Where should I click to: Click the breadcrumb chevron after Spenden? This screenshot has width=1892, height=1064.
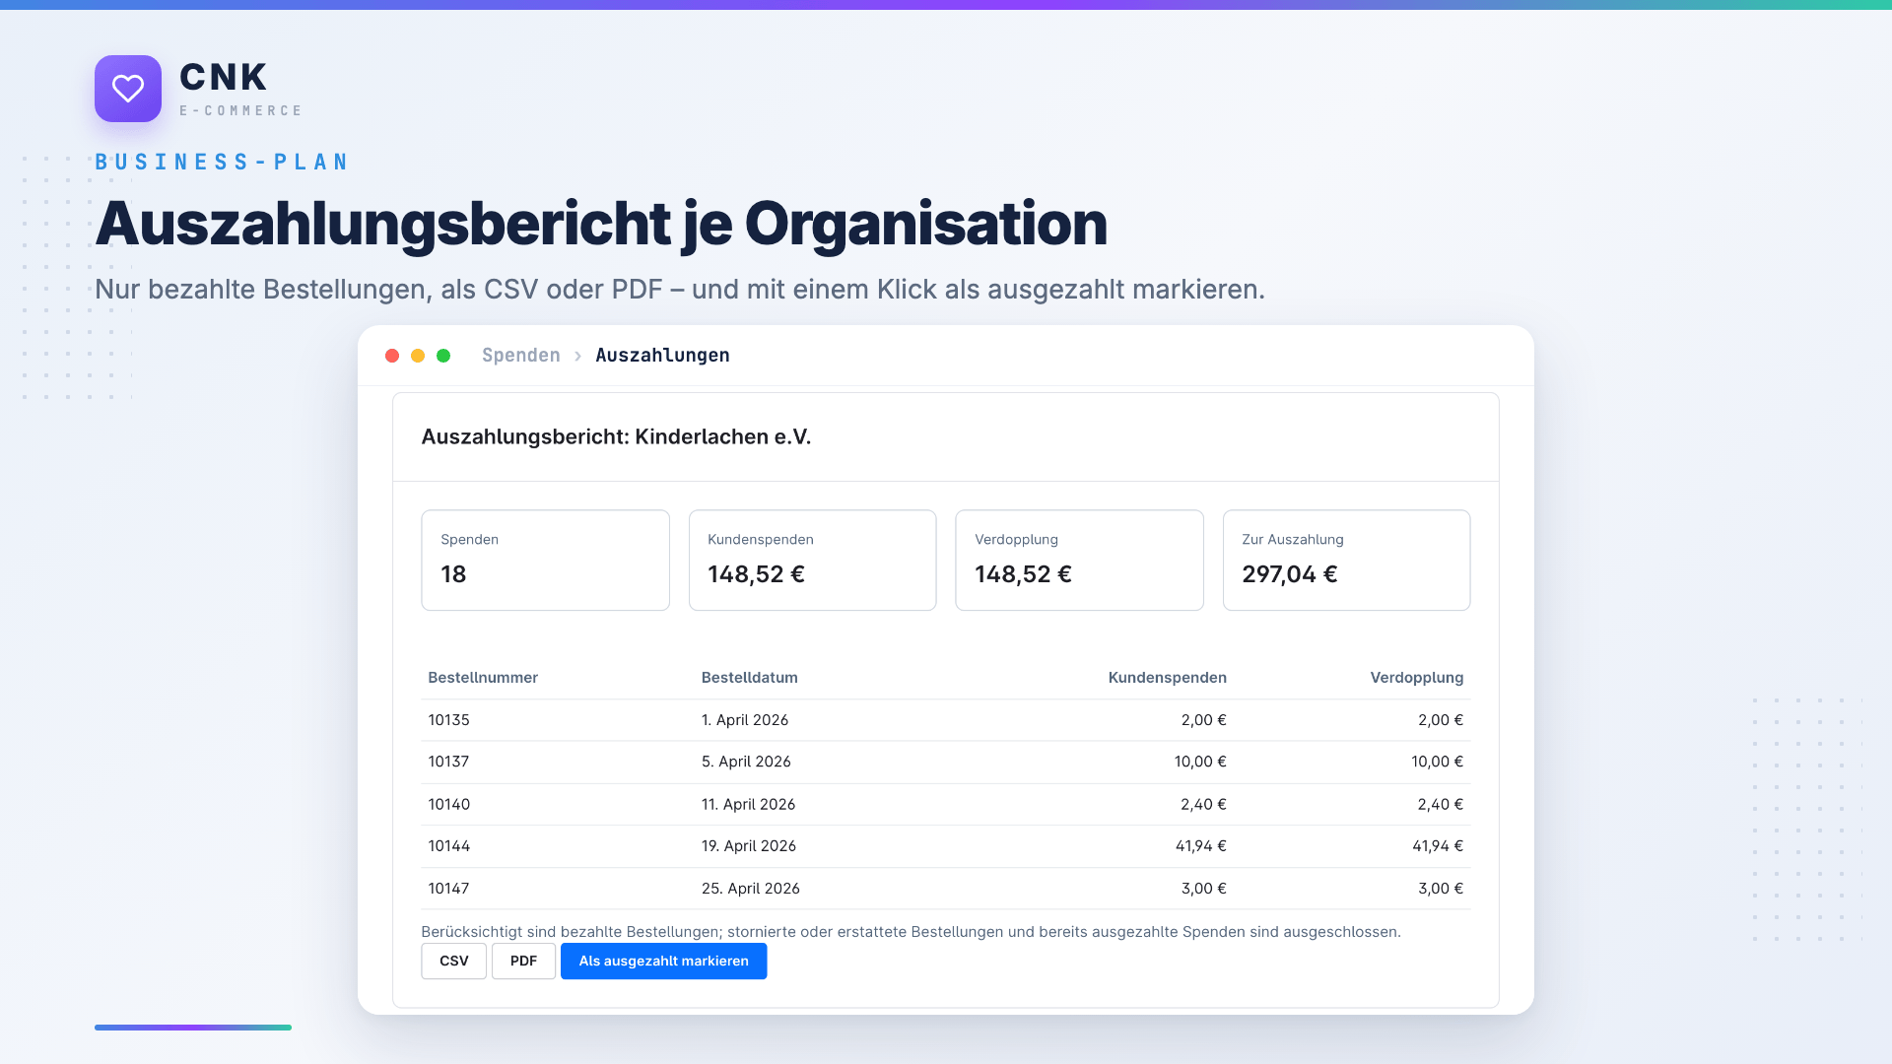(x=577, y=356)
